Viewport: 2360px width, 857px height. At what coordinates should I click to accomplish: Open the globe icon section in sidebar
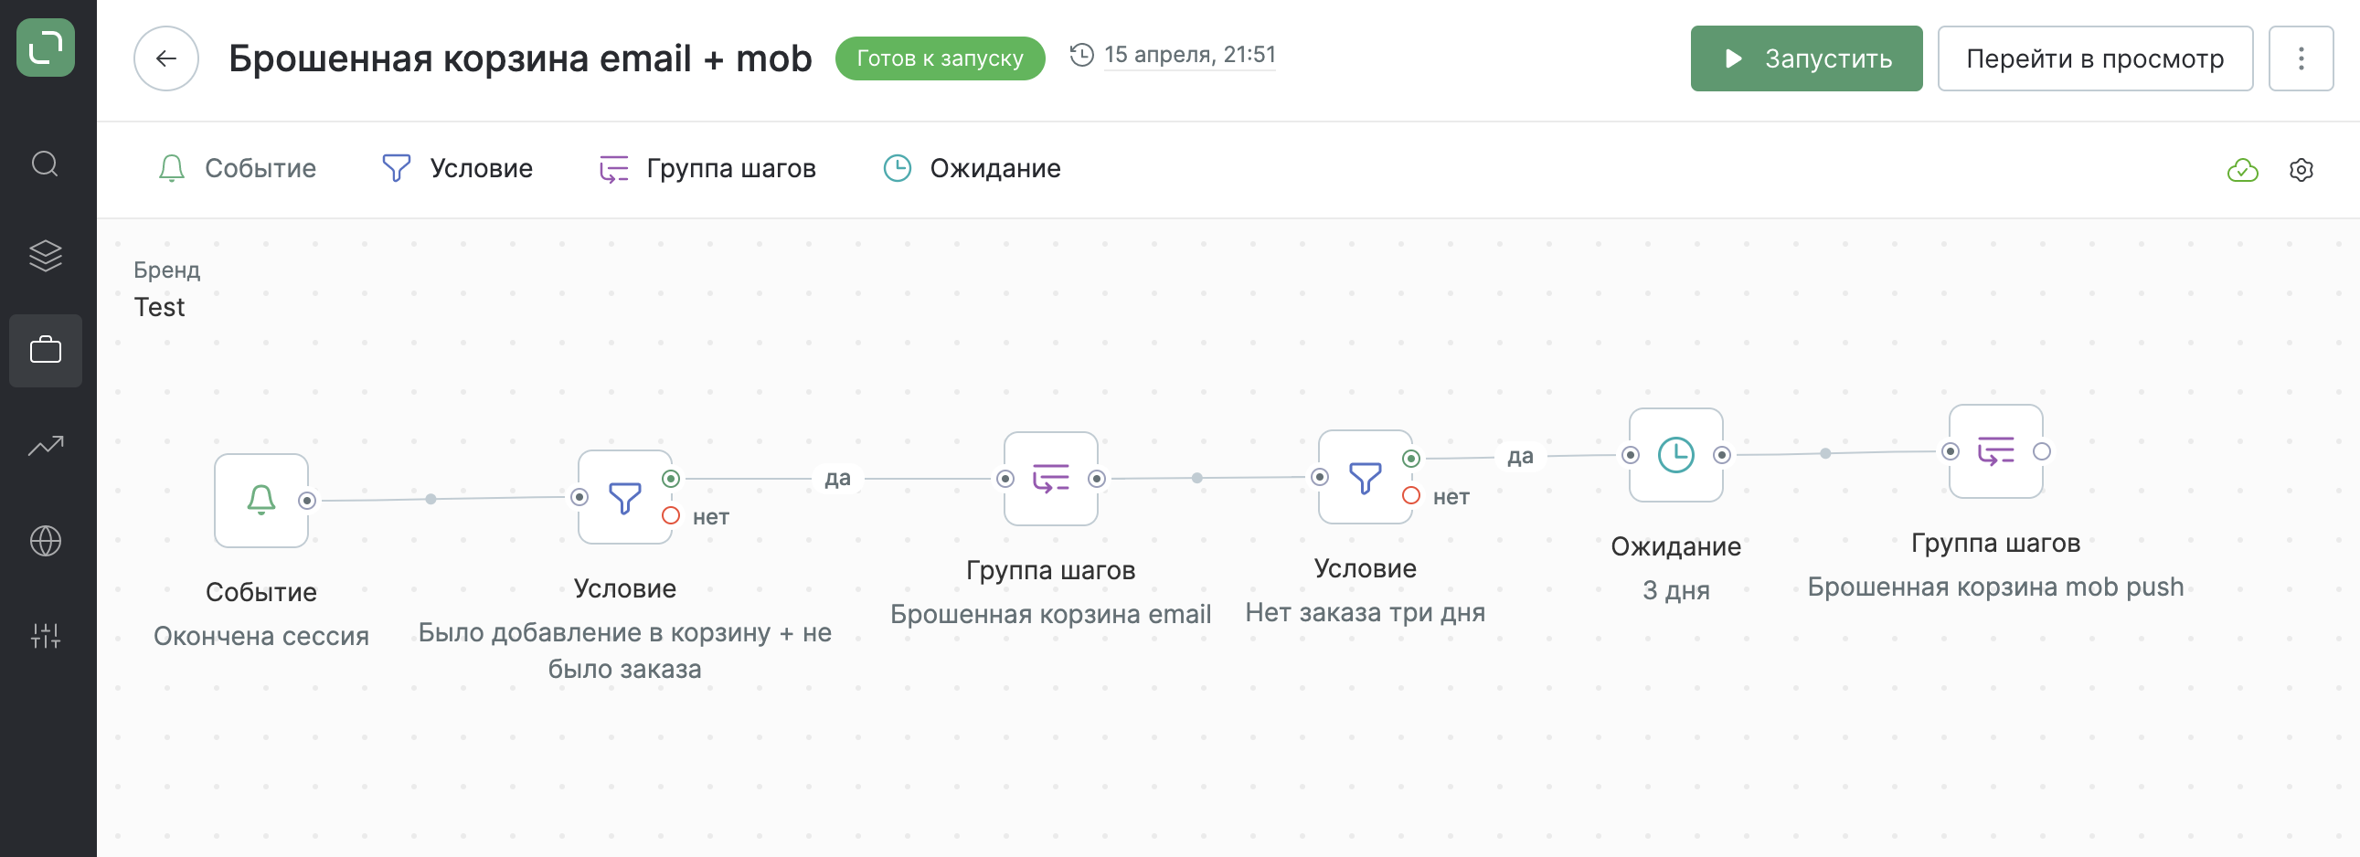click(x=45, y=541)
